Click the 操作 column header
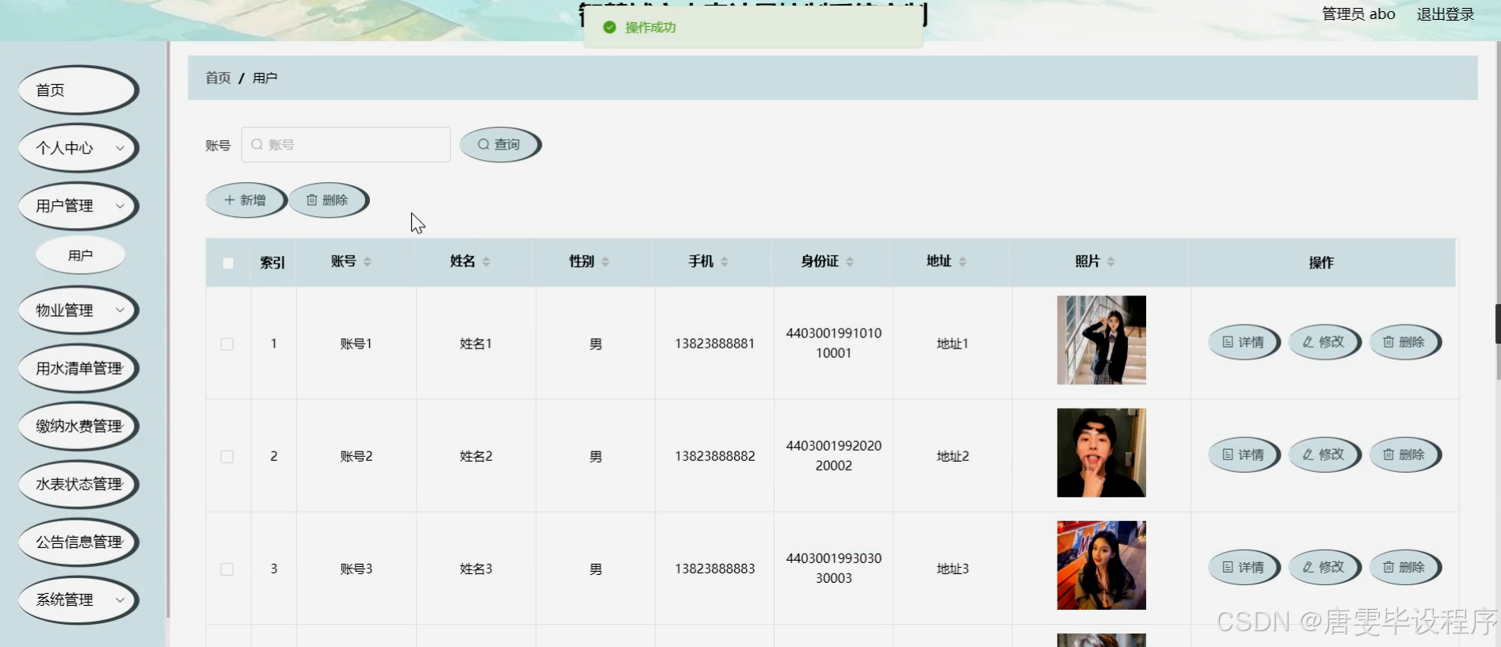 tap(1321, 262)
